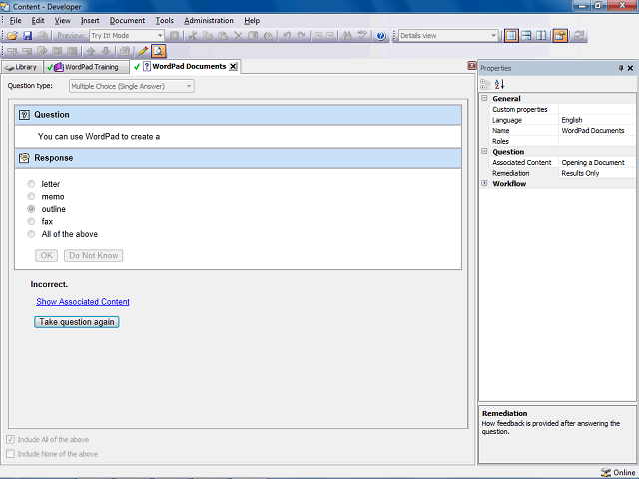Open the Details view dropdown
The height and width of the screenshot is (479, 639).
[493, 36]
